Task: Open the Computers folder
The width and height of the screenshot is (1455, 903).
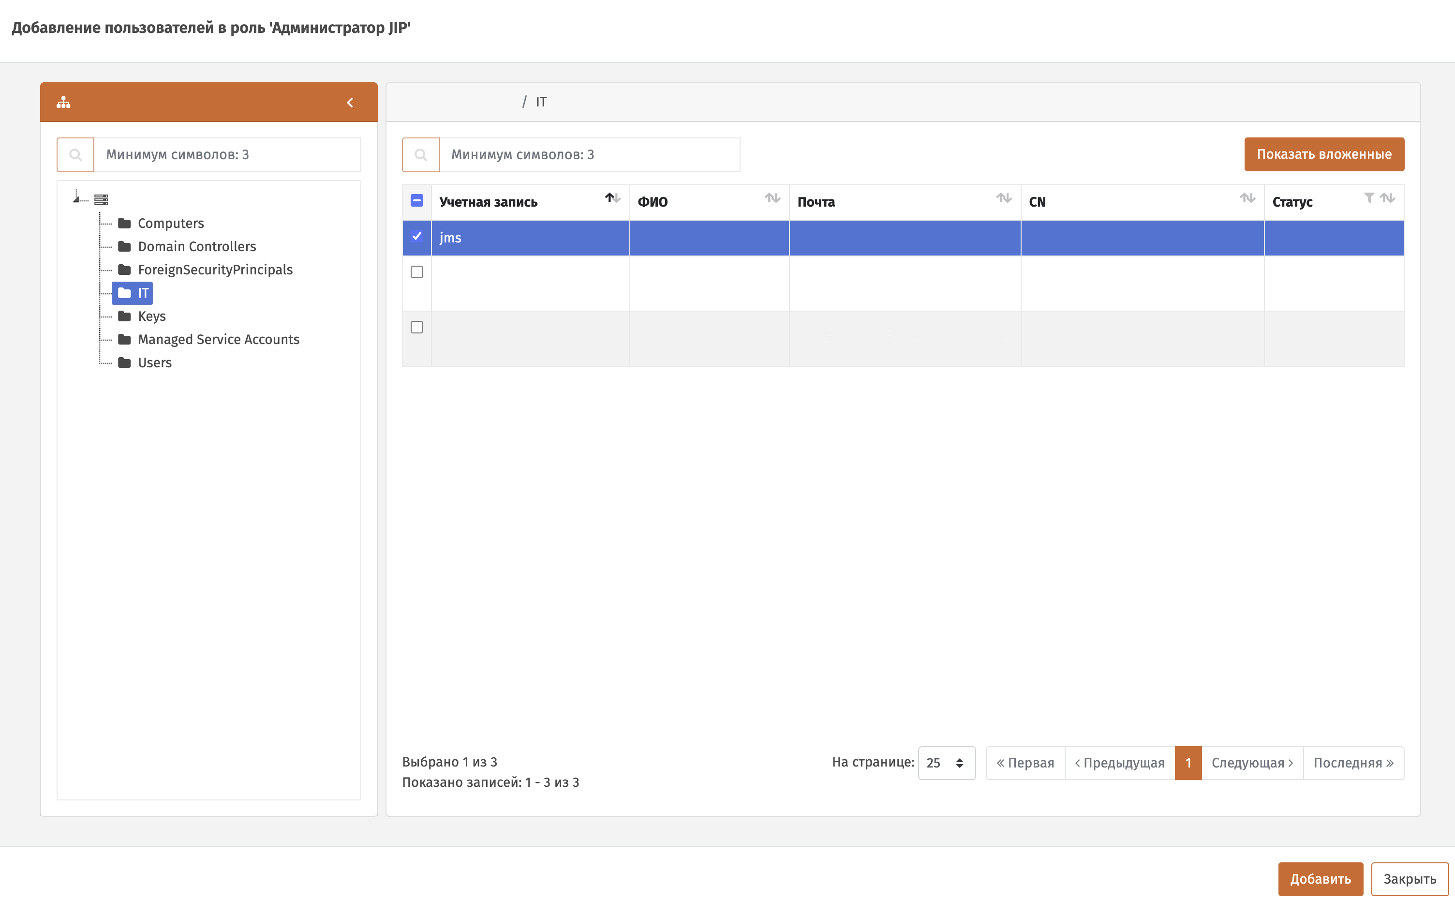Action: point(171,224)
